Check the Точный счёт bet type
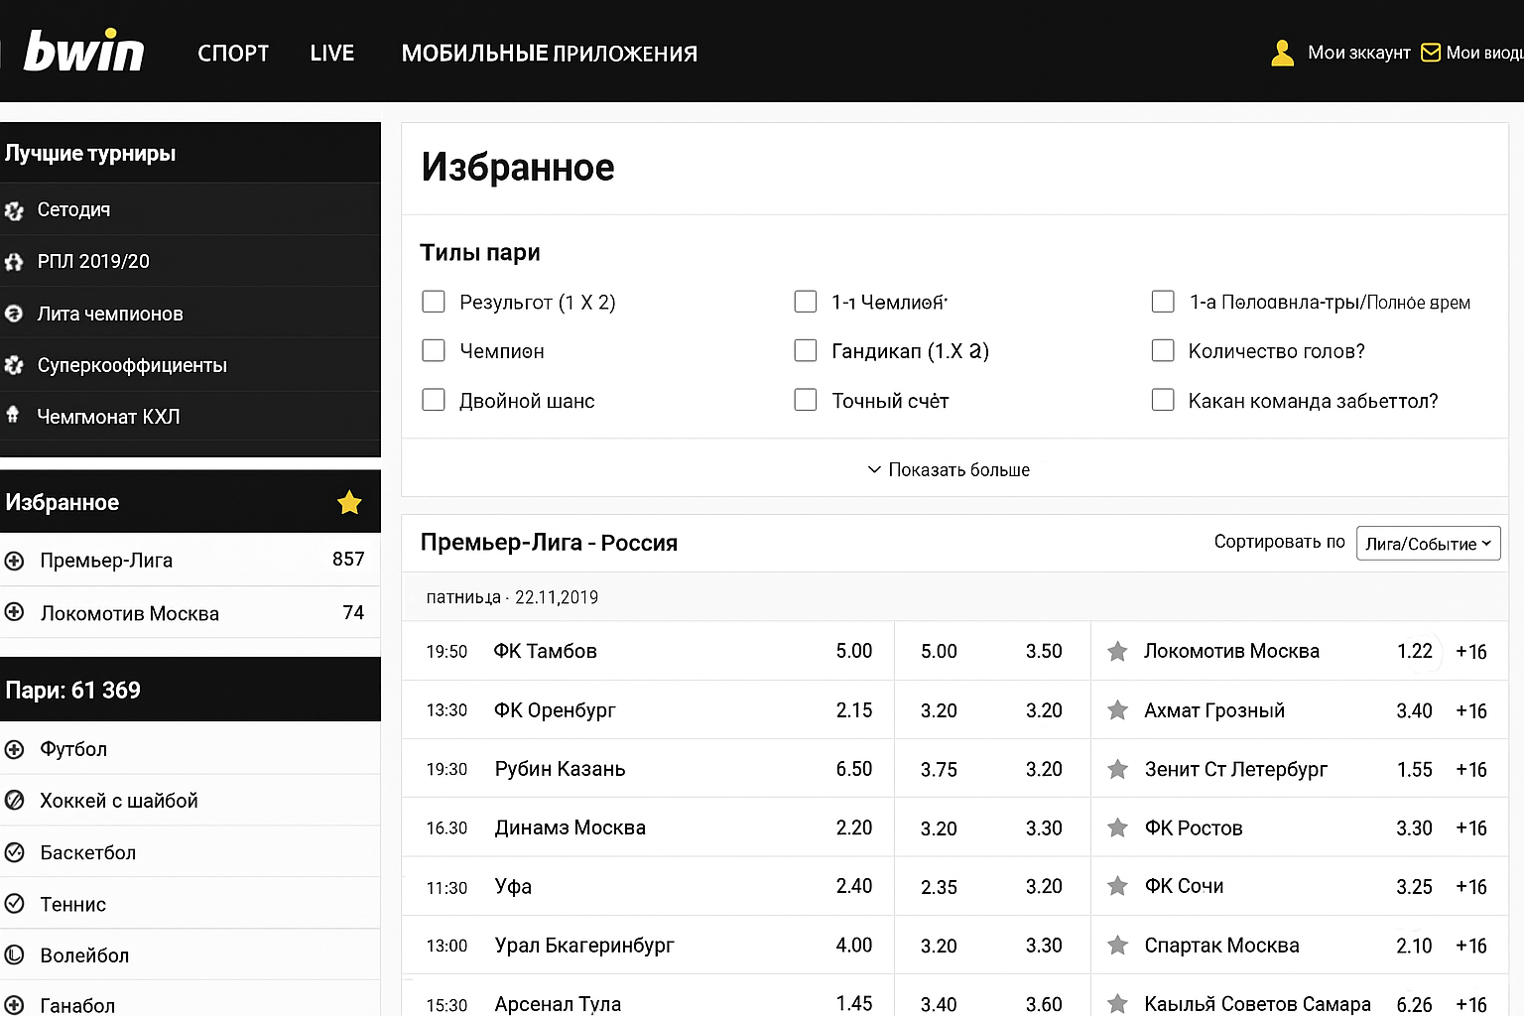Image resolution: width=1524 pixels, height=1016 pixels. [806, 400]
